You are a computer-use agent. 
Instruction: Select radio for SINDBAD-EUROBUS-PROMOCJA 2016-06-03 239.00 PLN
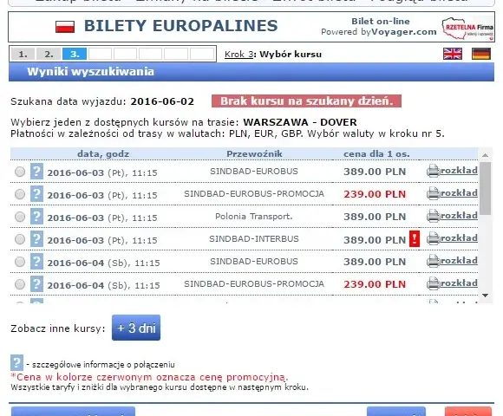[20, 194]
